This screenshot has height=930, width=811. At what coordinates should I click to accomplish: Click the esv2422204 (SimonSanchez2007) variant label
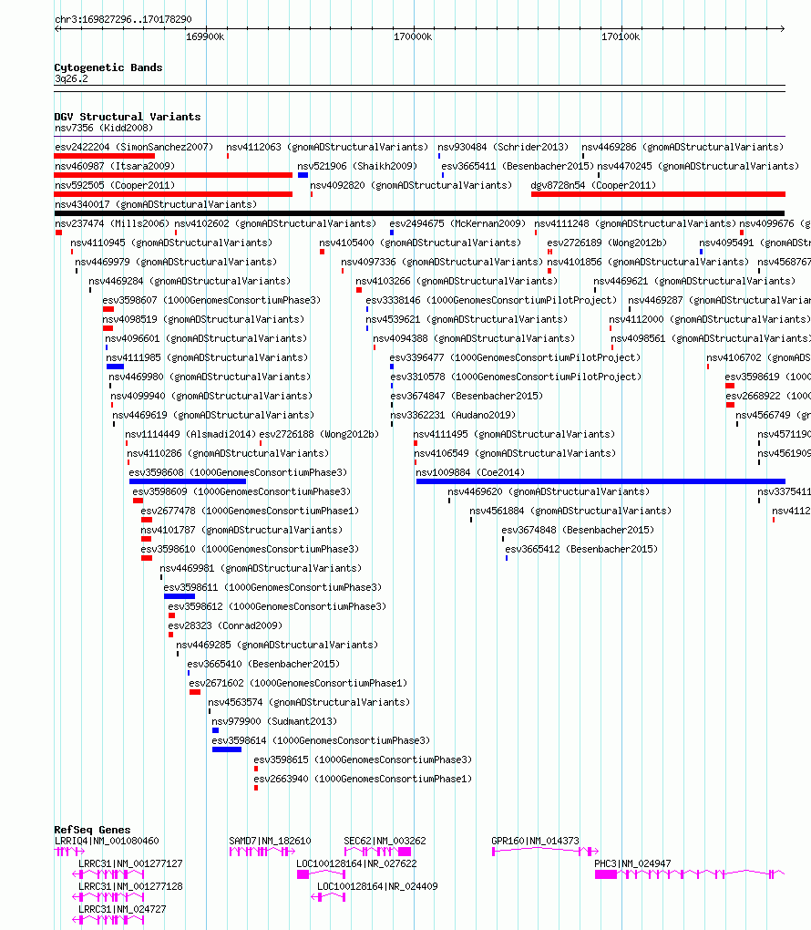[x=134, y=147]
